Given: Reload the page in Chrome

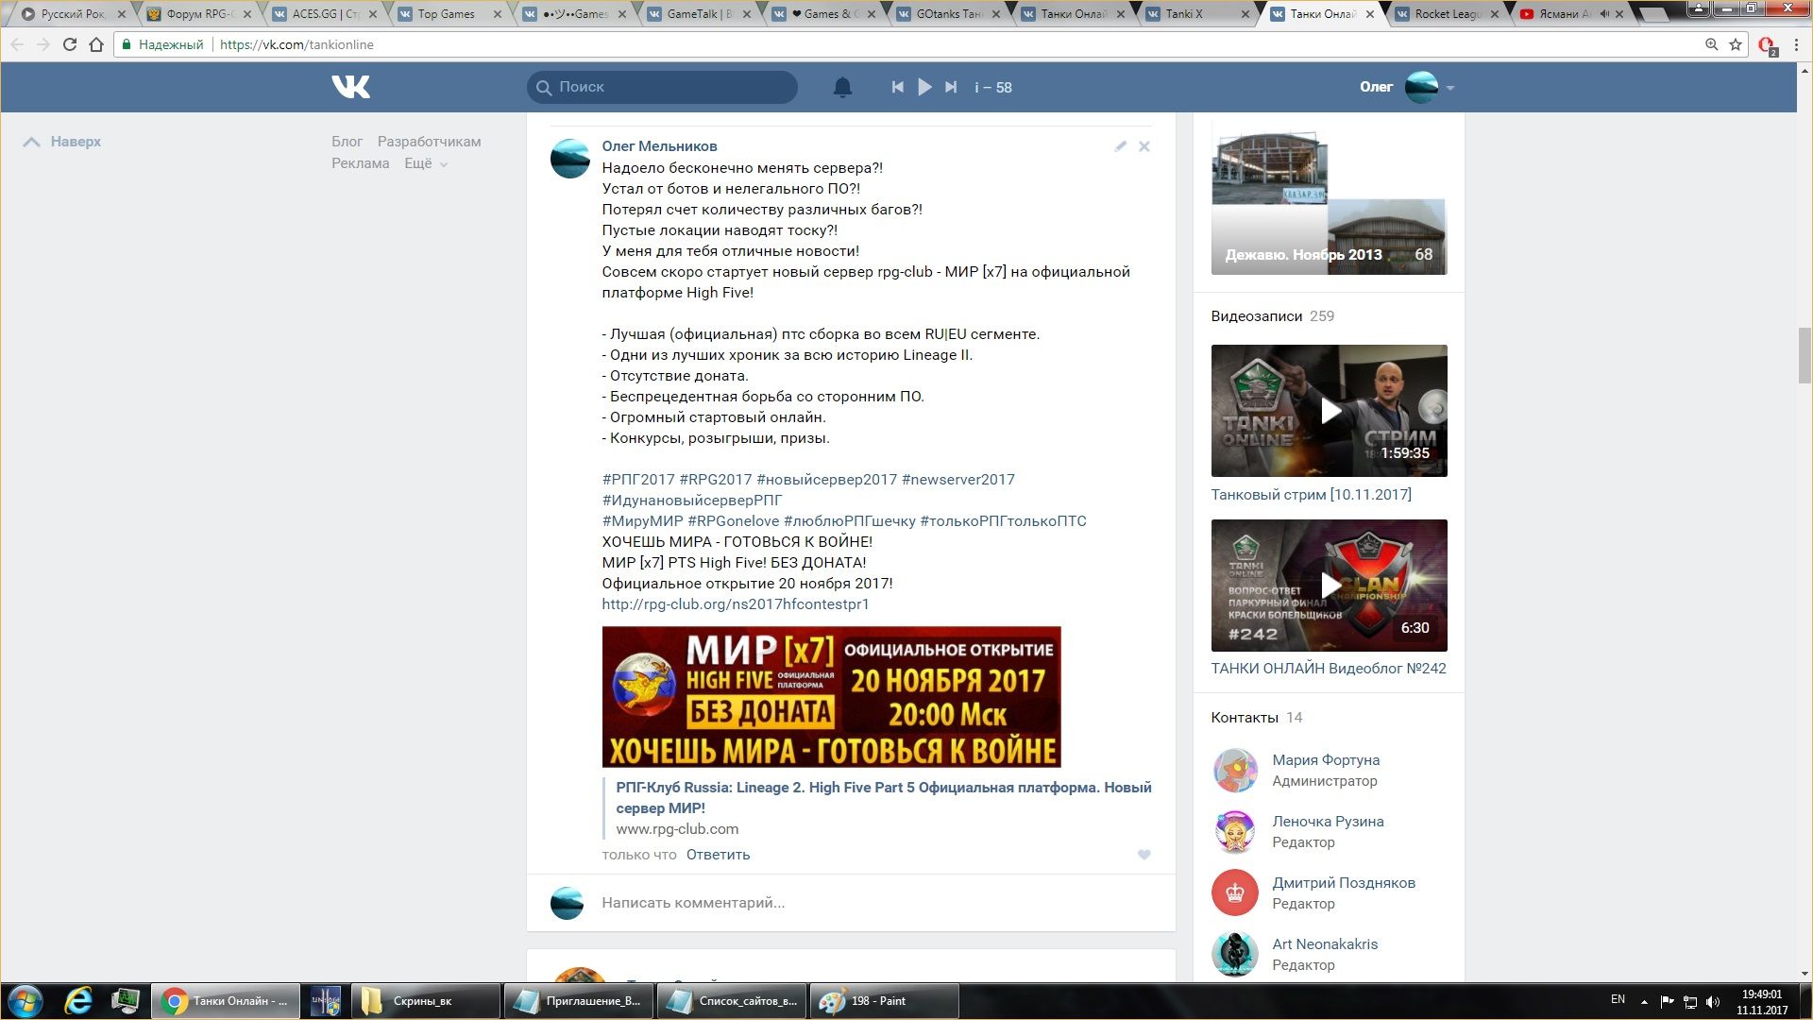Looking at the screenshot, I should [69, 44].
